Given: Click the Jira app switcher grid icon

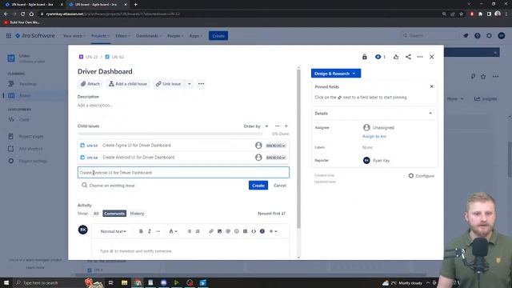Looking at the screenshot, I should pos(9,35).
